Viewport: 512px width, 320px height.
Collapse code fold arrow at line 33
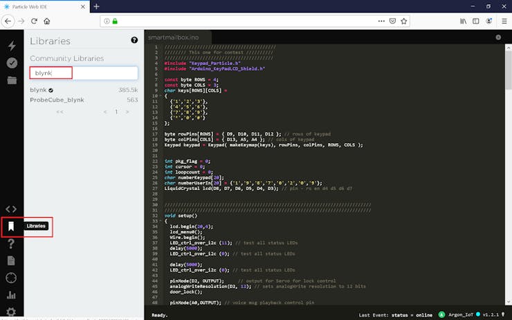[161, 221]
